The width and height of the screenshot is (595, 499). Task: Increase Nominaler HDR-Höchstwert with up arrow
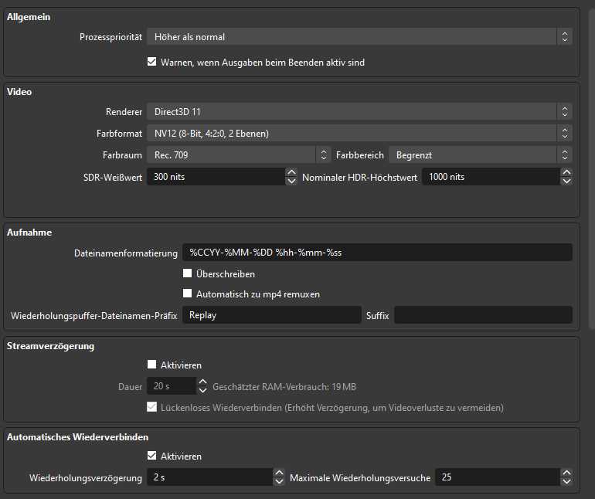[x=566, y=172]
